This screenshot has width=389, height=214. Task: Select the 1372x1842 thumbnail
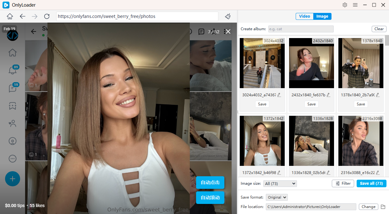(x=262, y=141)
